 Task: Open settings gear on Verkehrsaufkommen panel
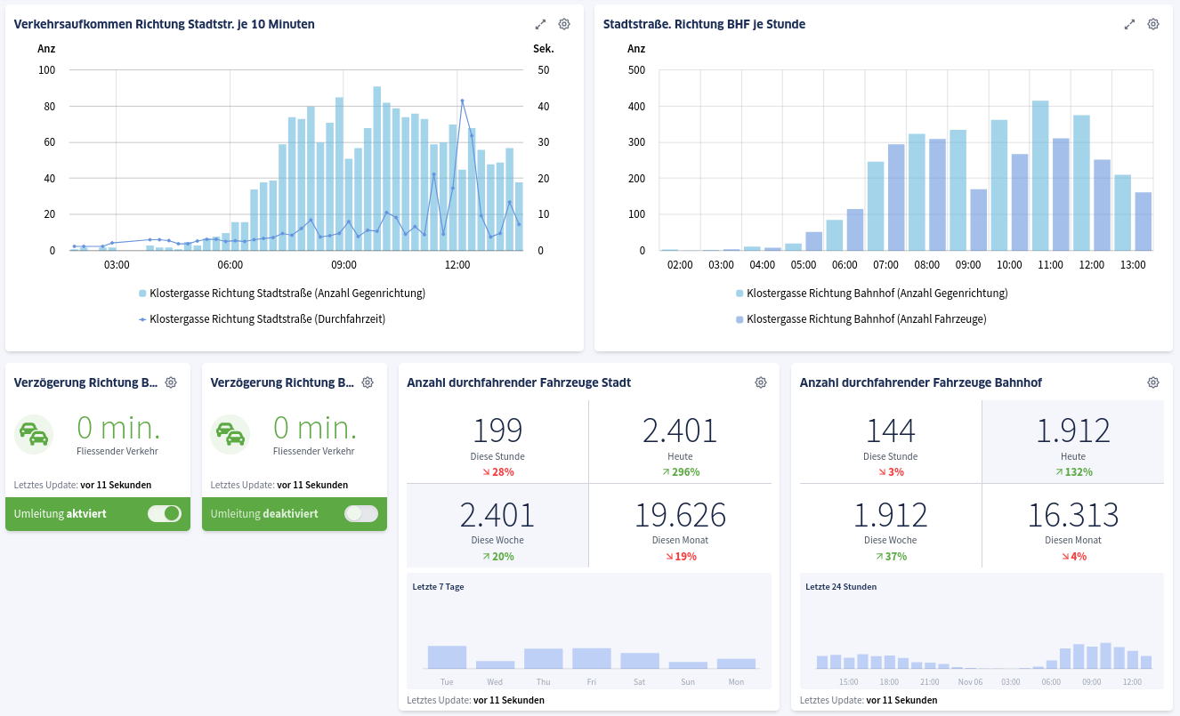tap(563, 24)
